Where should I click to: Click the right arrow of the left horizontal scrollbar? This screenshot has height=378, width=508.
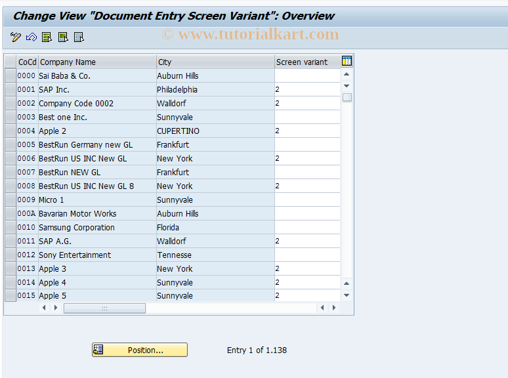click(56, 308)
